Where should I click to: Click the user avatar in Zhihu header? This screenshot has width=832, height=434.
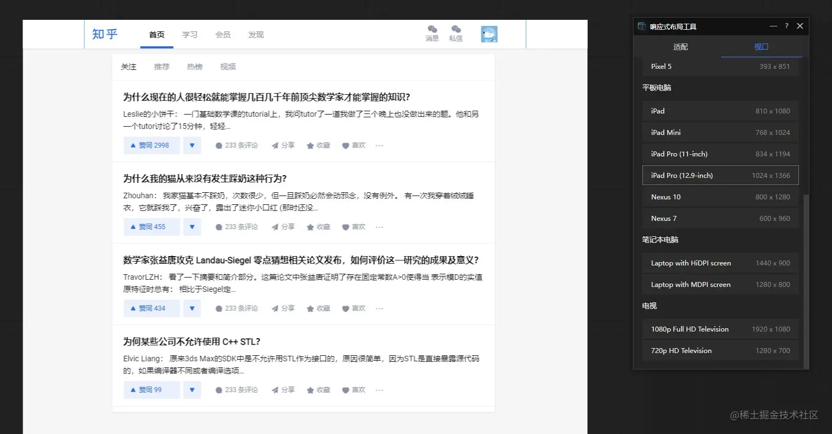(x=489, y=34)
